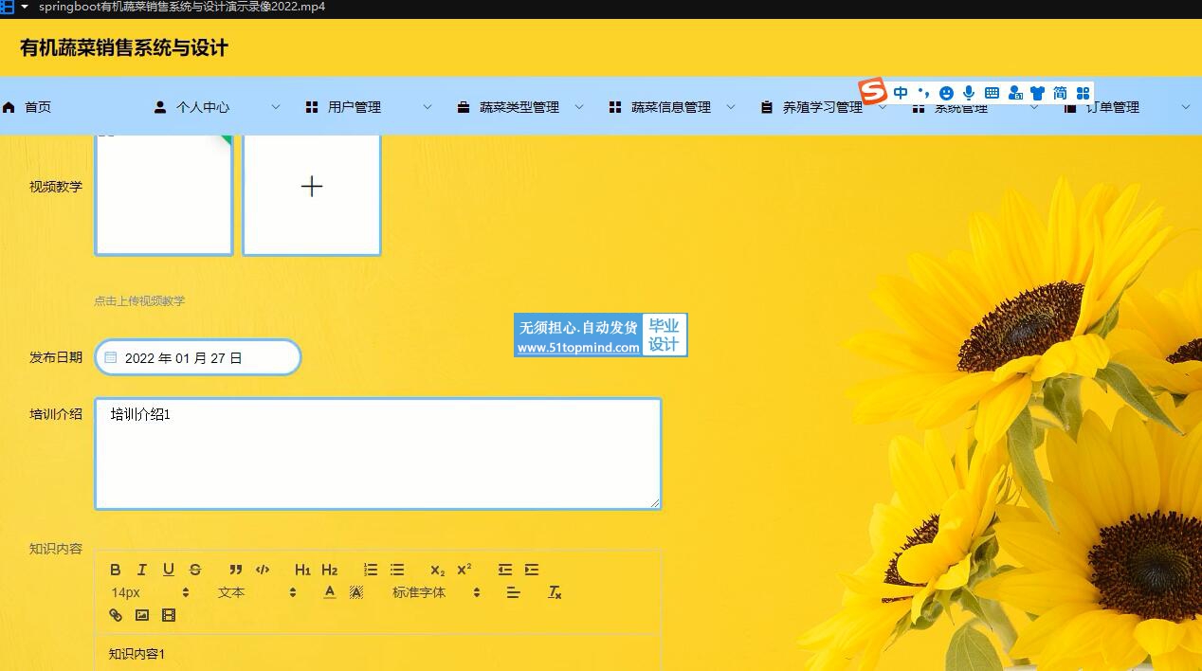Viewport: 1202px width, 671px height.
Task: Open the 文本 paragraph style dropdown
Action: (257, 592)
